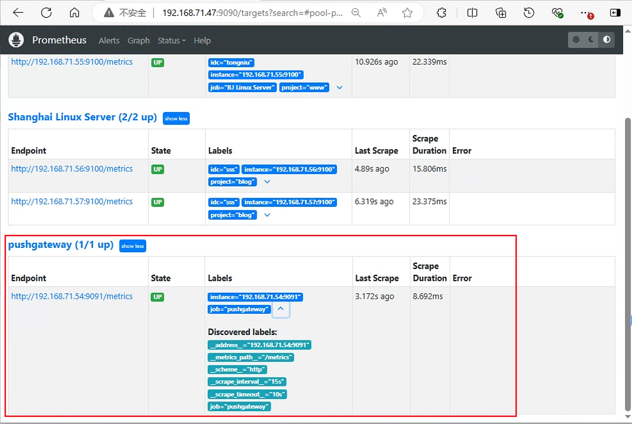Open browser essentials heart icon
The height and width of the screenshot is (424, 632).
[x=557, y=13]
